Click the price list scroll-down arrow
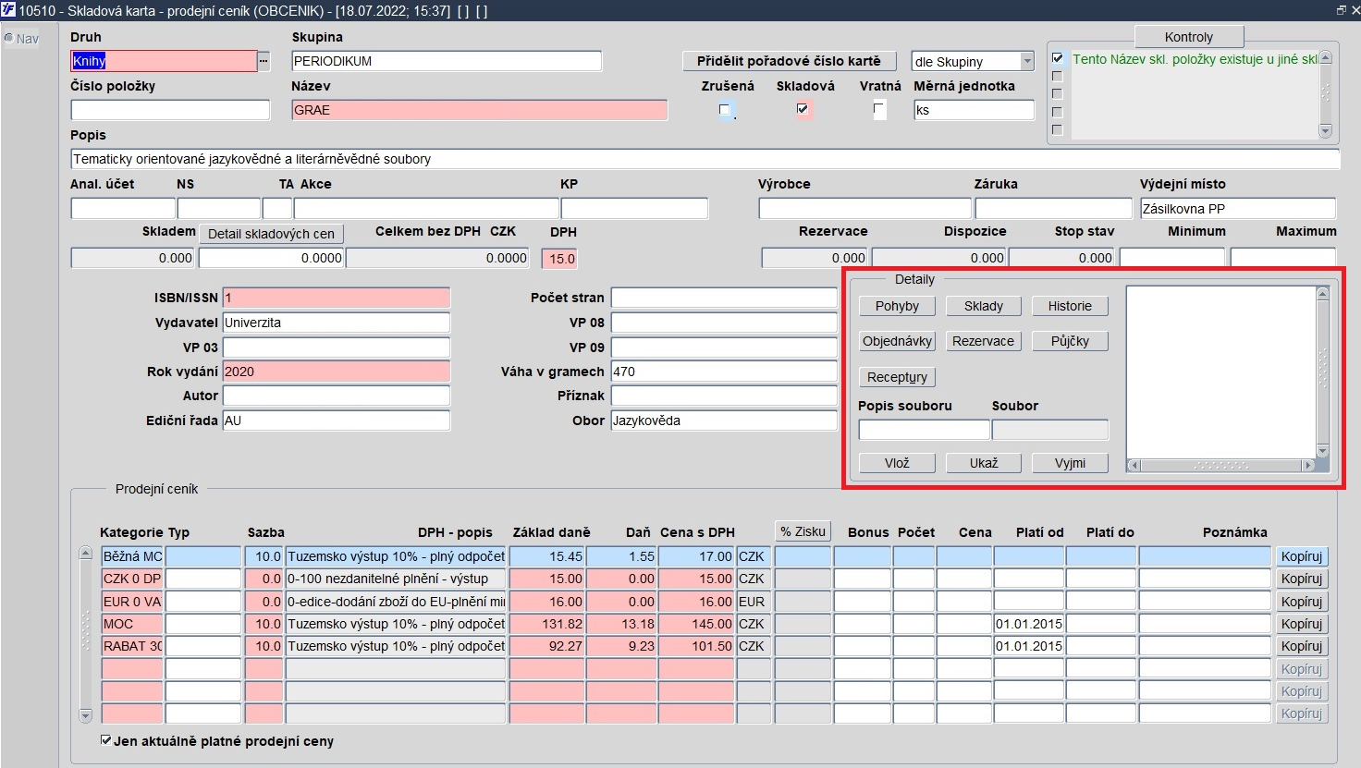Viewport: 1361px width, 768px height. (86, 715)
